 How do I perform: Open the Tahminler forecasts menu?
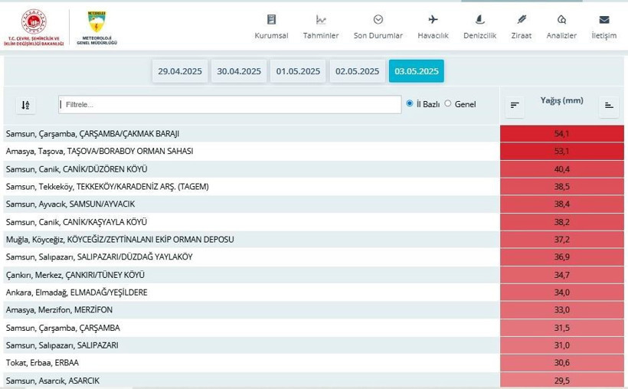click(x=321, y=27)
